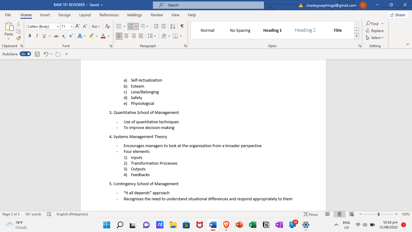Toggle Underline formatting

click(44, 36)
